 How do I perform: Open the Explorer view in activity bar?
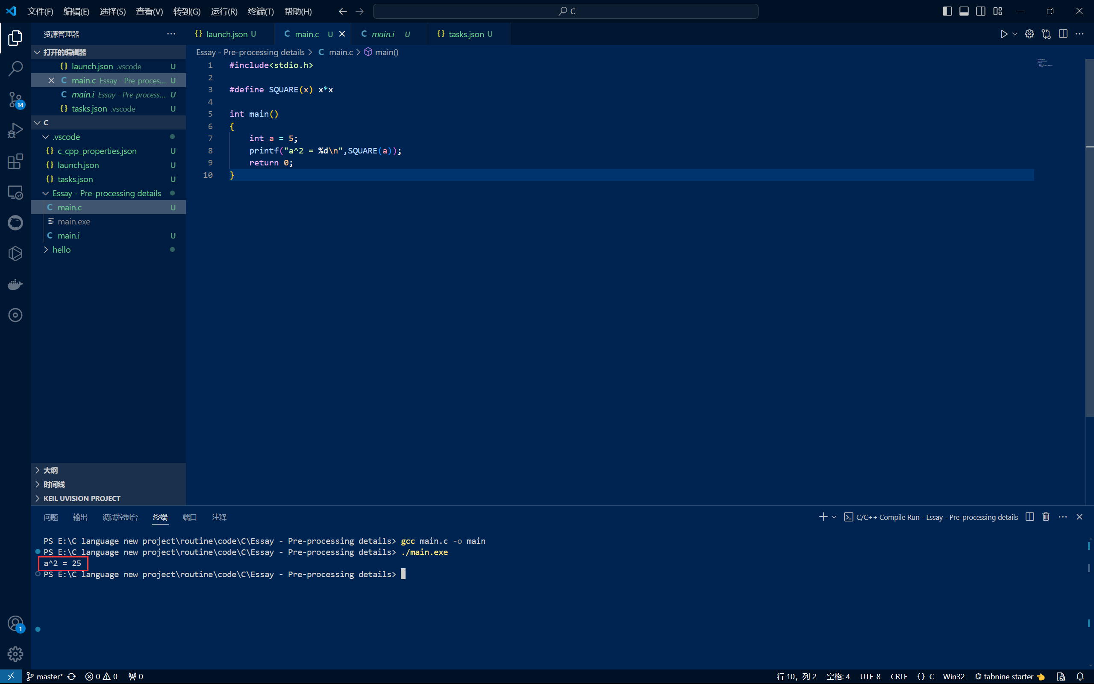15,38
